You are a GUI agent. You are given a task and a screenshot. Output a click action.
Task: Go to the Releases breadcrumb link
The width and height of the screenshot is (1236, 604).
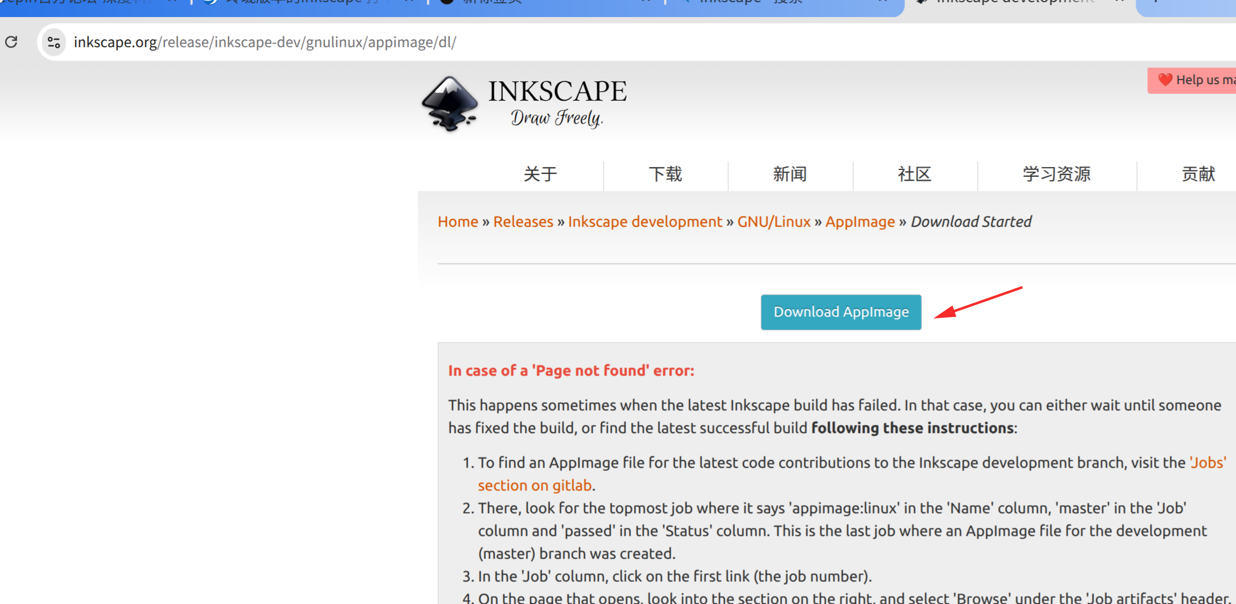[x=523, y=222]
